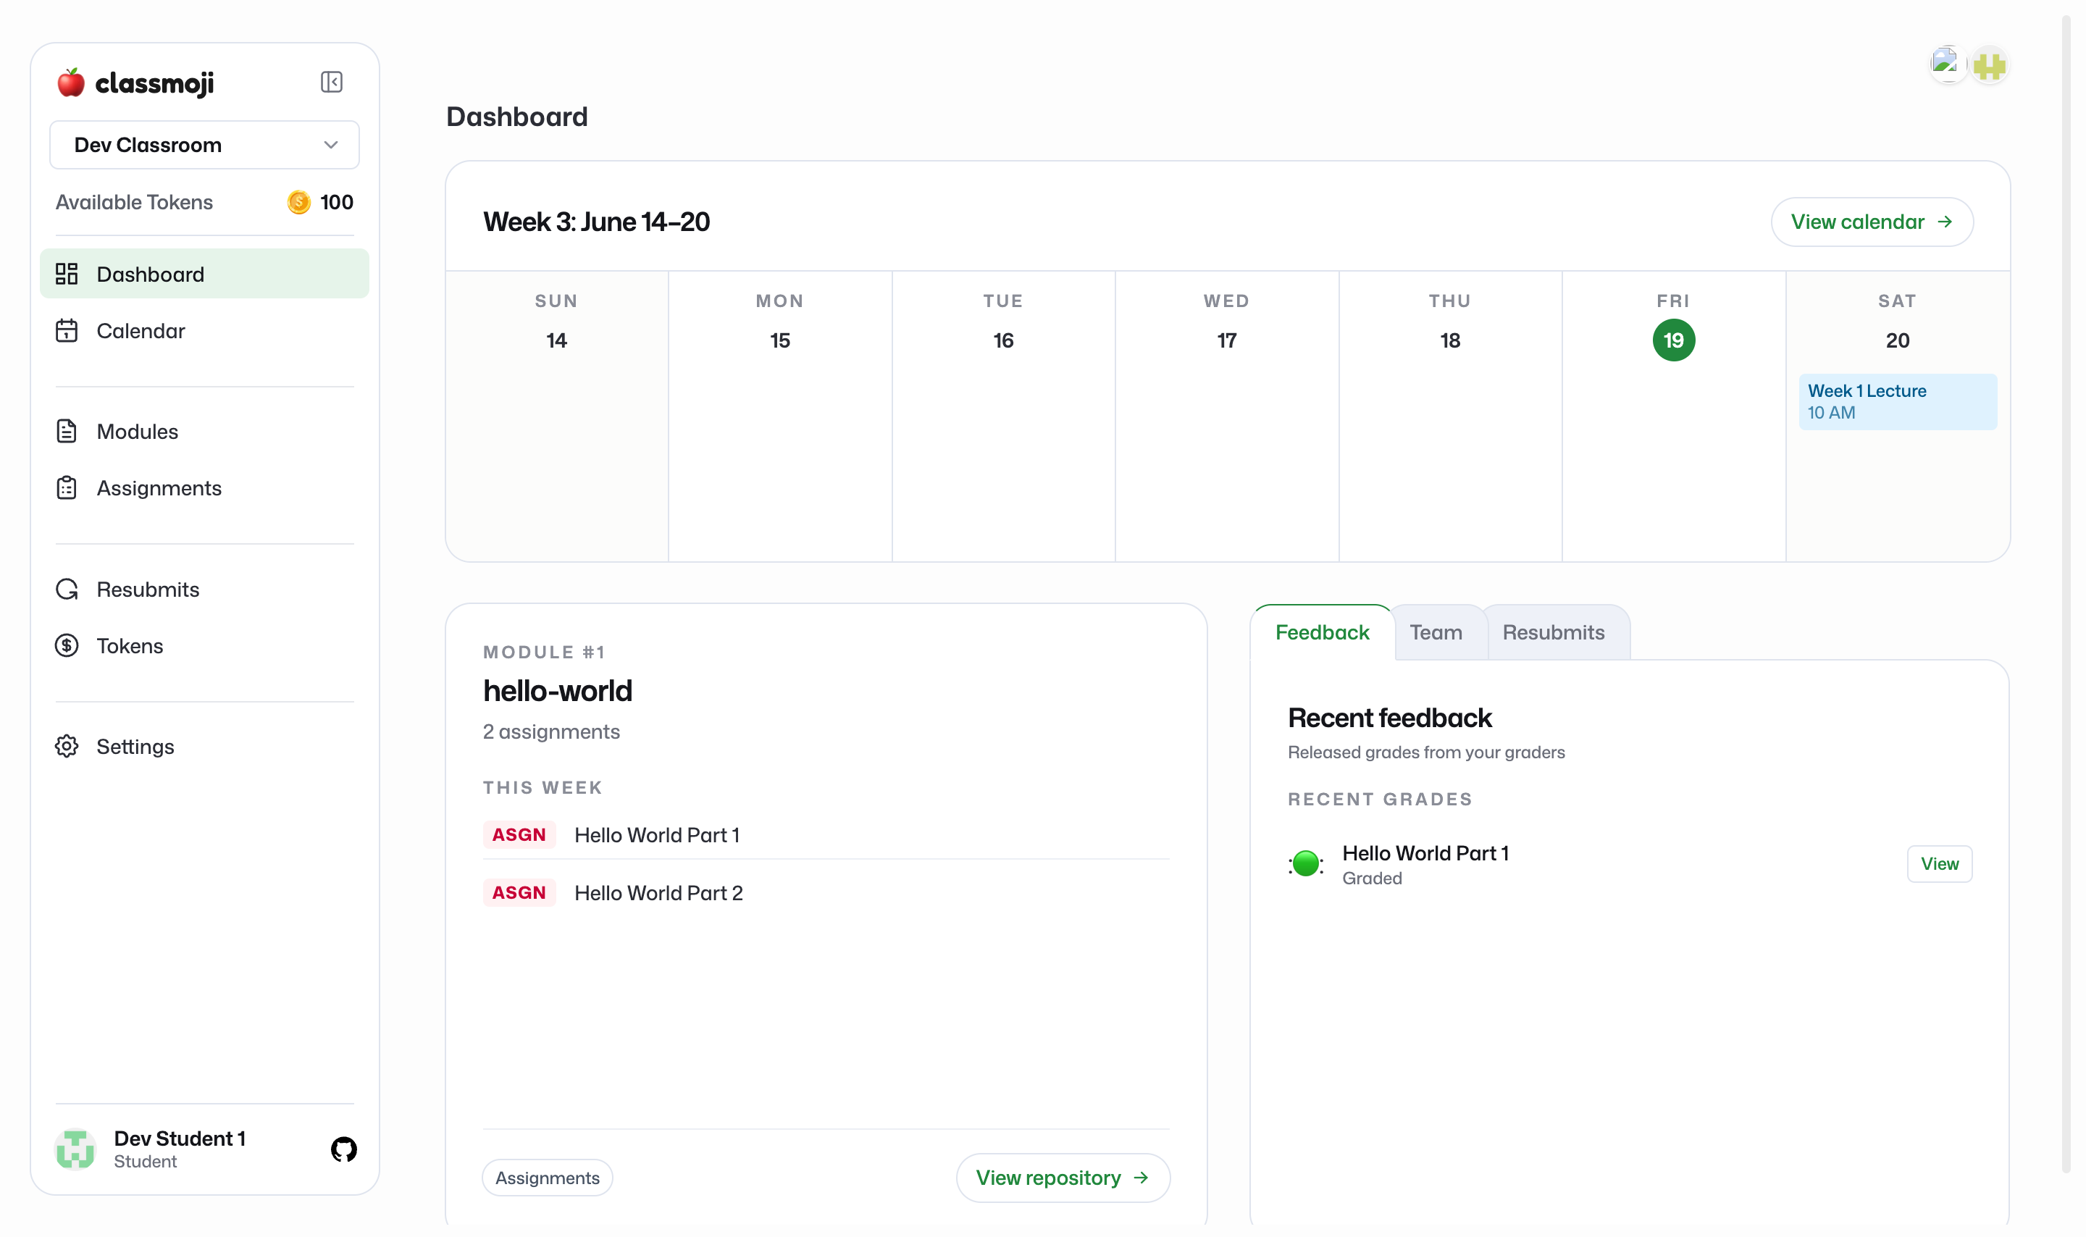Click the page vertical scrollbar

pyautogui.click(x=2066, y=593)
